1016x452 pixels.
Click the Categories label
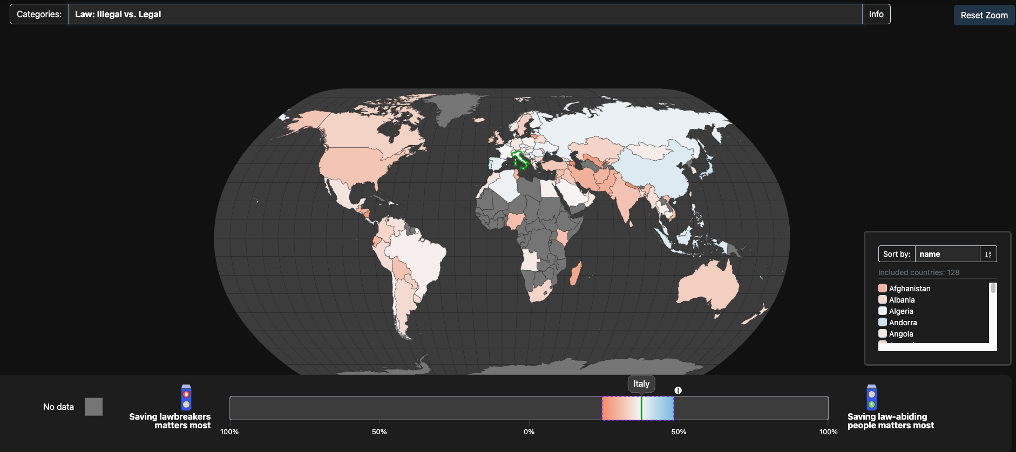[39, 14]
